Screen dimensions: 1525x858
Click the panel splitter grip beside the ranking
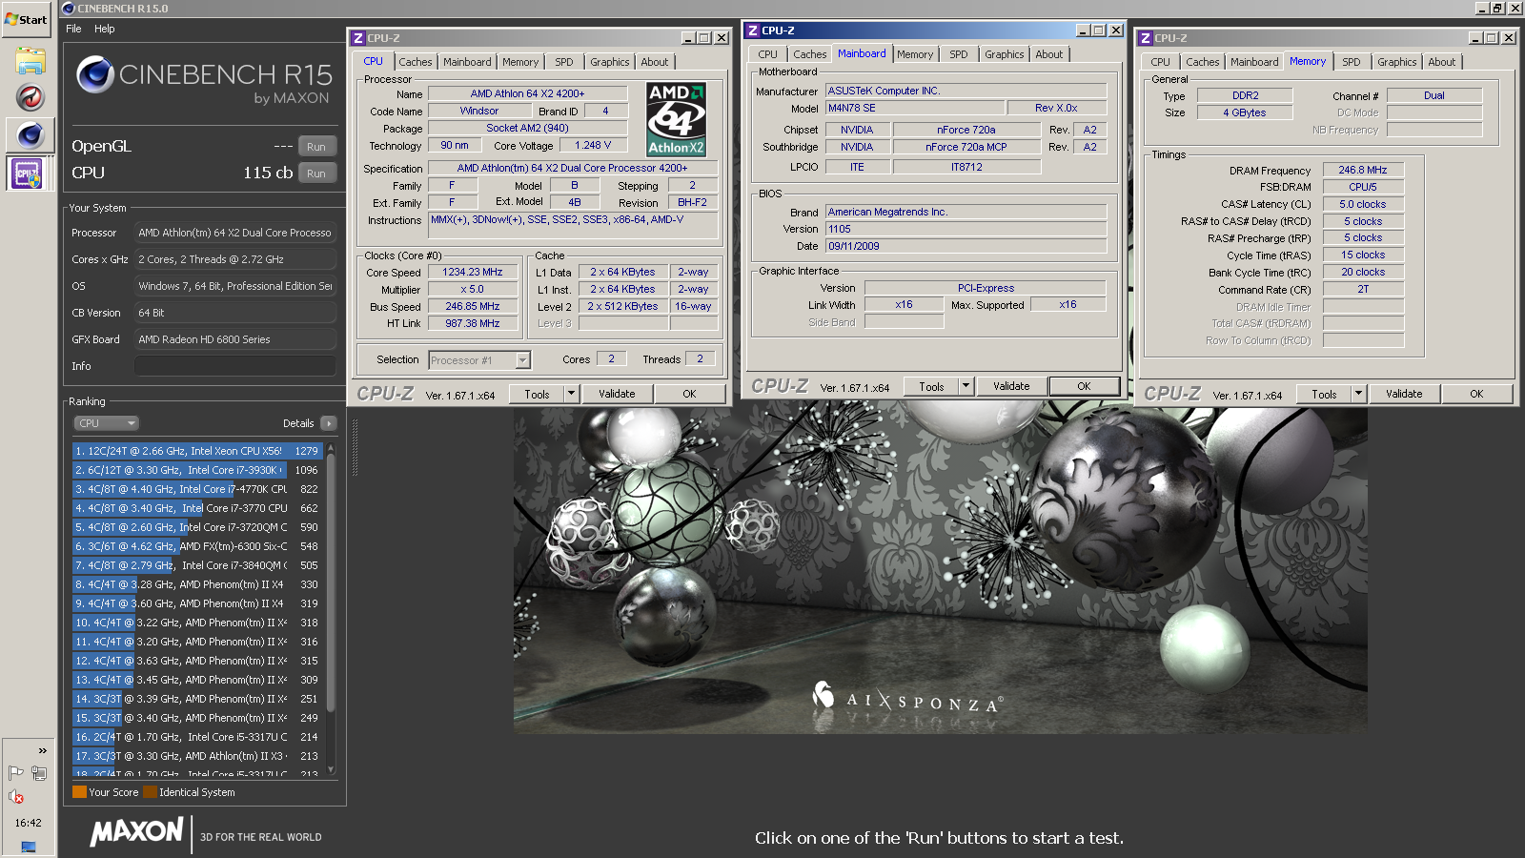pyautogui.click(x=355, y=448)
